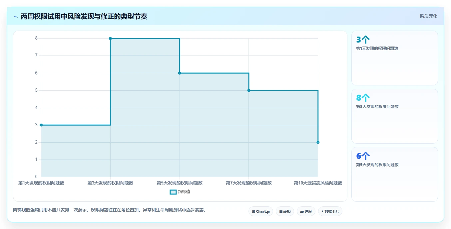Select the Chart.js tag
Viewport: 451px width, 229px height.
pyautogui.click(x=261, y=211)
